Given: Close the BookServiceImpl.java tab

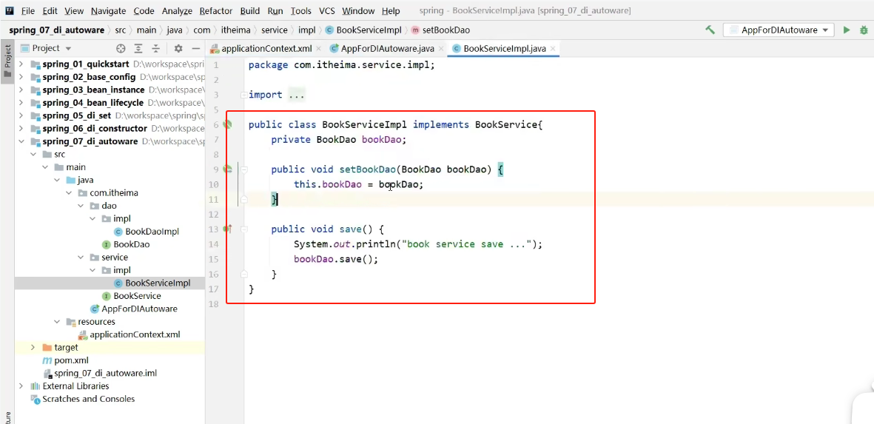Looking at the screenshot, I should click(553, 49).
